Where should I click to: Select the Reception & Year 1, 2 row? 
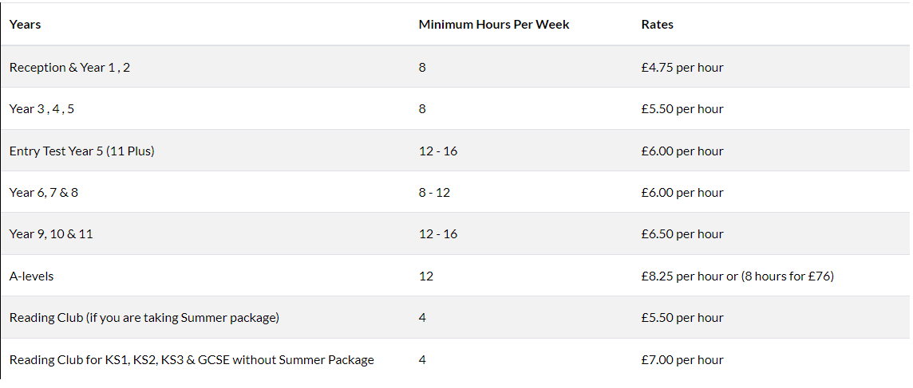pos(69,68)
